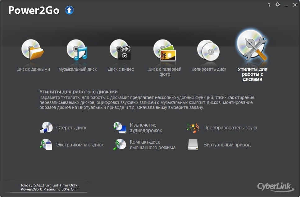The height and width of the screenshot is (197, 300).
Task: Click the mixed mode CD icon
Action: tap(120, 145)
